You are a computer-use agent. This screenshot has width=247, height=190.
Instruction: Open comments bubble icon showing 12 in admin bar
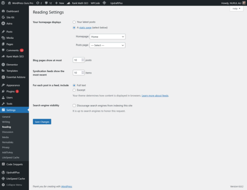(46, 3)
